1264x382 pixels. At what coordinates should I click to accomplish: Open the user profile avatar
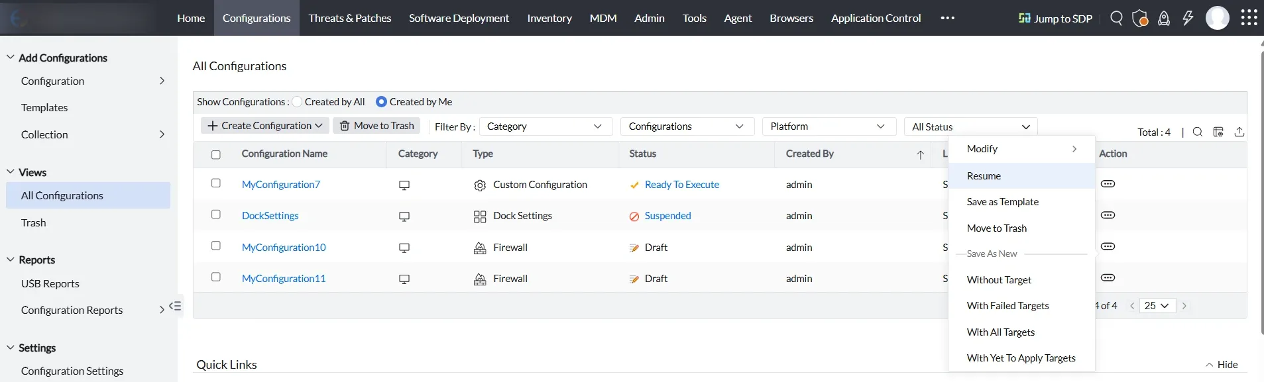(x=1217, y=18)
